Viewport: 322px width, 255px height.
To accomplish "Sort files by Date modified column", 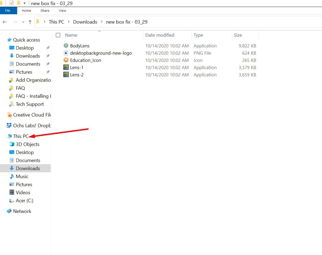I will (160, 35).
